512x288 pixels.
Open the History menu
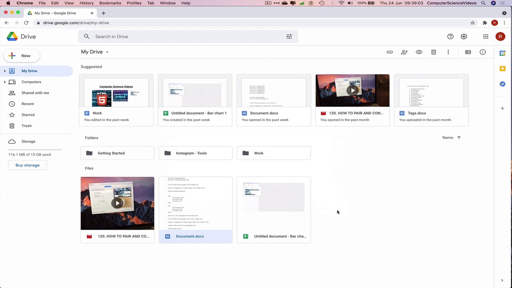(x=86, y=3)
